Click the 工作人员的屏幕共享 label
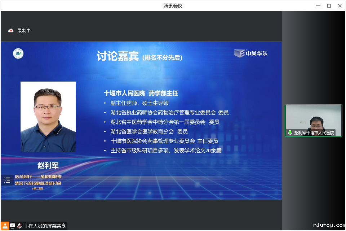Viewport: 346px width, 231px height. 45,226
